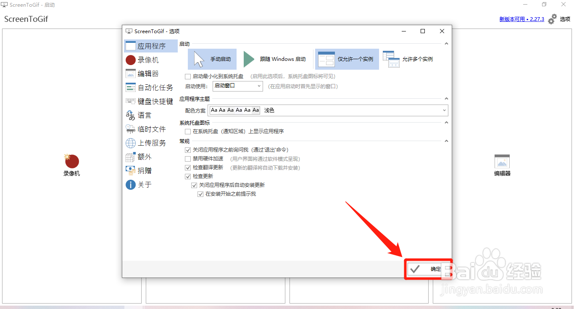Image resolution: width=574 pixels, height=309 pixels.
Task: Click the ScreenToGif heading in main window
Action: coord(26,19)
